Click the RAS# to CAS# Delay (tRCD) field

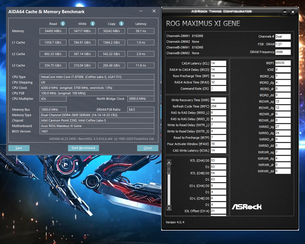pos(218,70)
